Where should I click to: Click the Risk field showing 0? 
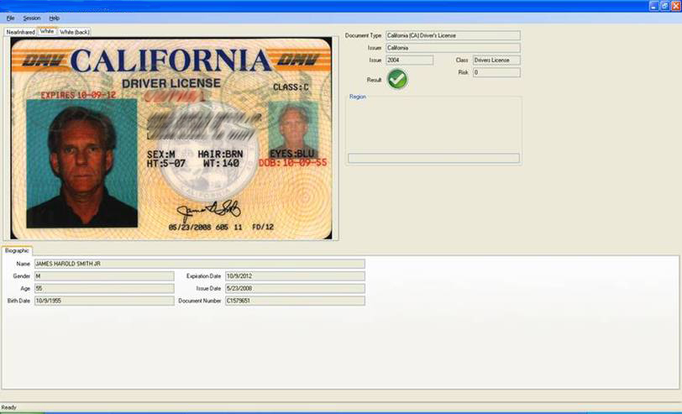point(496,72)
